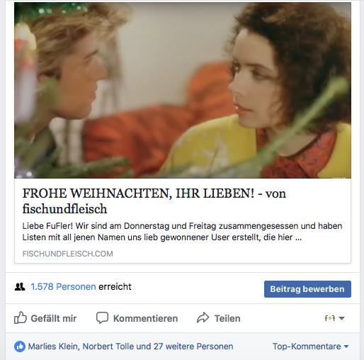Image resolution: width=364 pixels, height=360 pixels.
Task: Click the arrow next to Top-Kommentare
Action: coord(346,347)
